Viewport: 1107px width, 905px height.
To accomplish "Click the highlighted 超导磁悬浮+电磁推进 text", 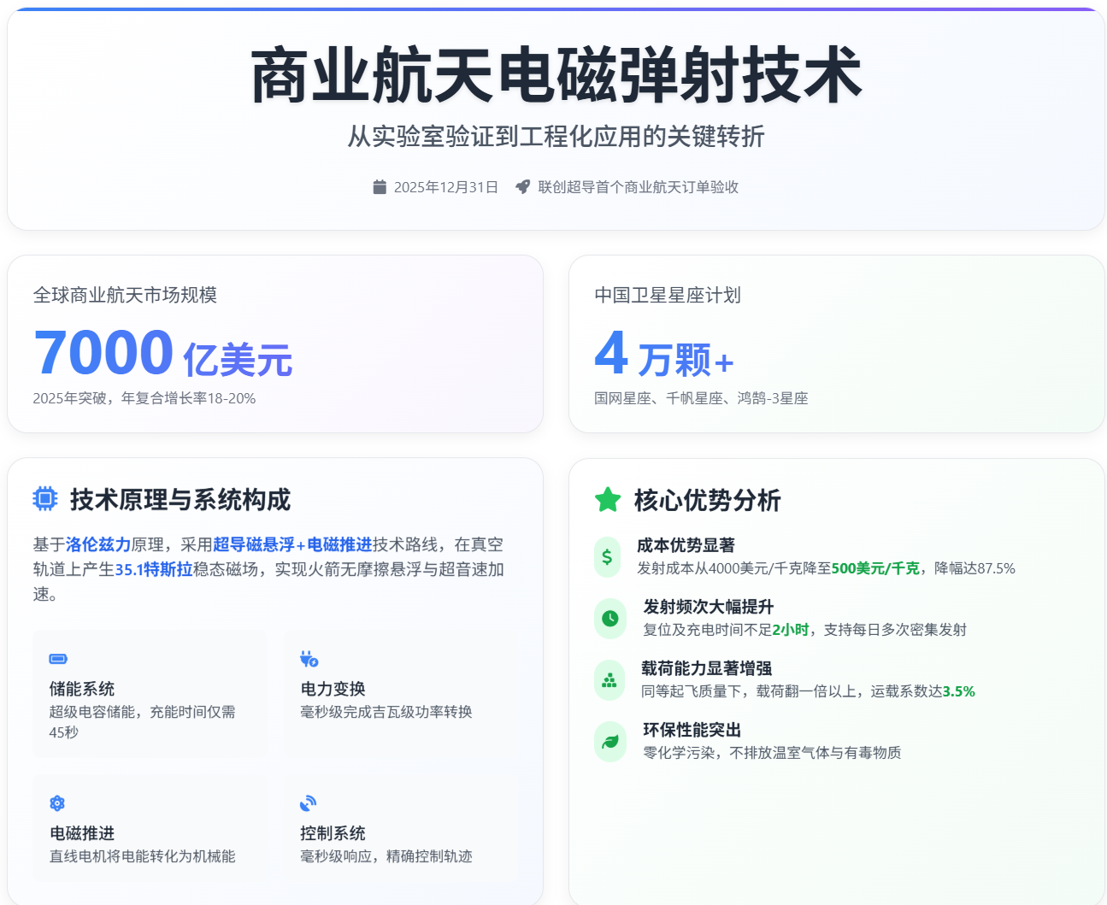I will (292, 544).
